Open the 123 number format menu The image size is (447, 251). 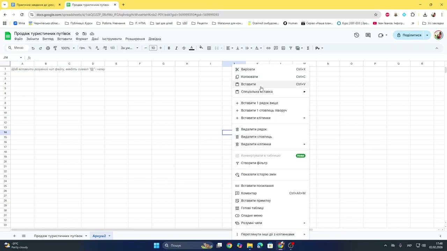coord(112,48)
